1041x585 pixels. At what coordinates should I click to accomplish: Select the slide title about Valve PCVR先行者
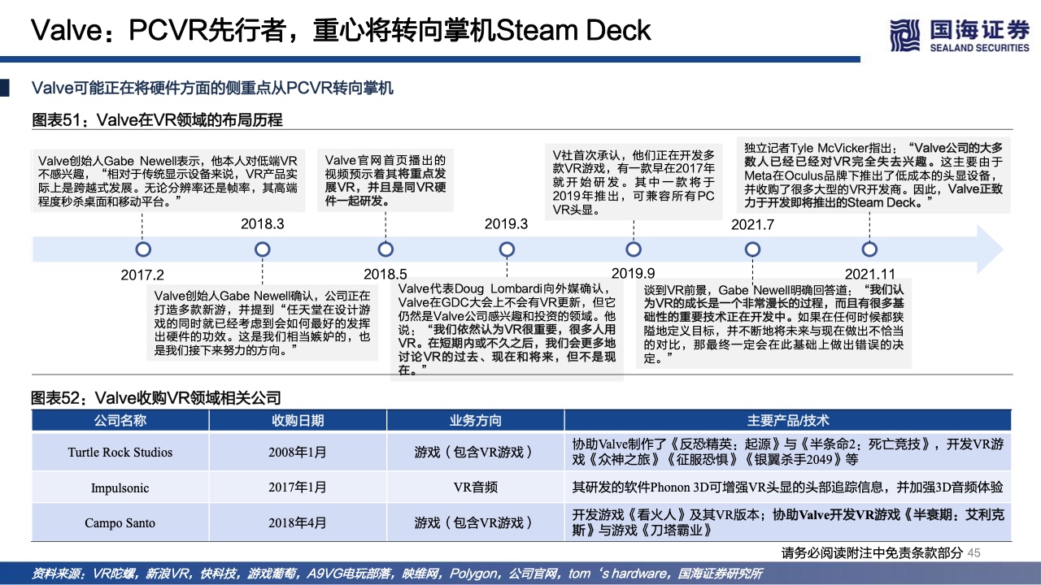pyautogui.click(x=341, y=30)
